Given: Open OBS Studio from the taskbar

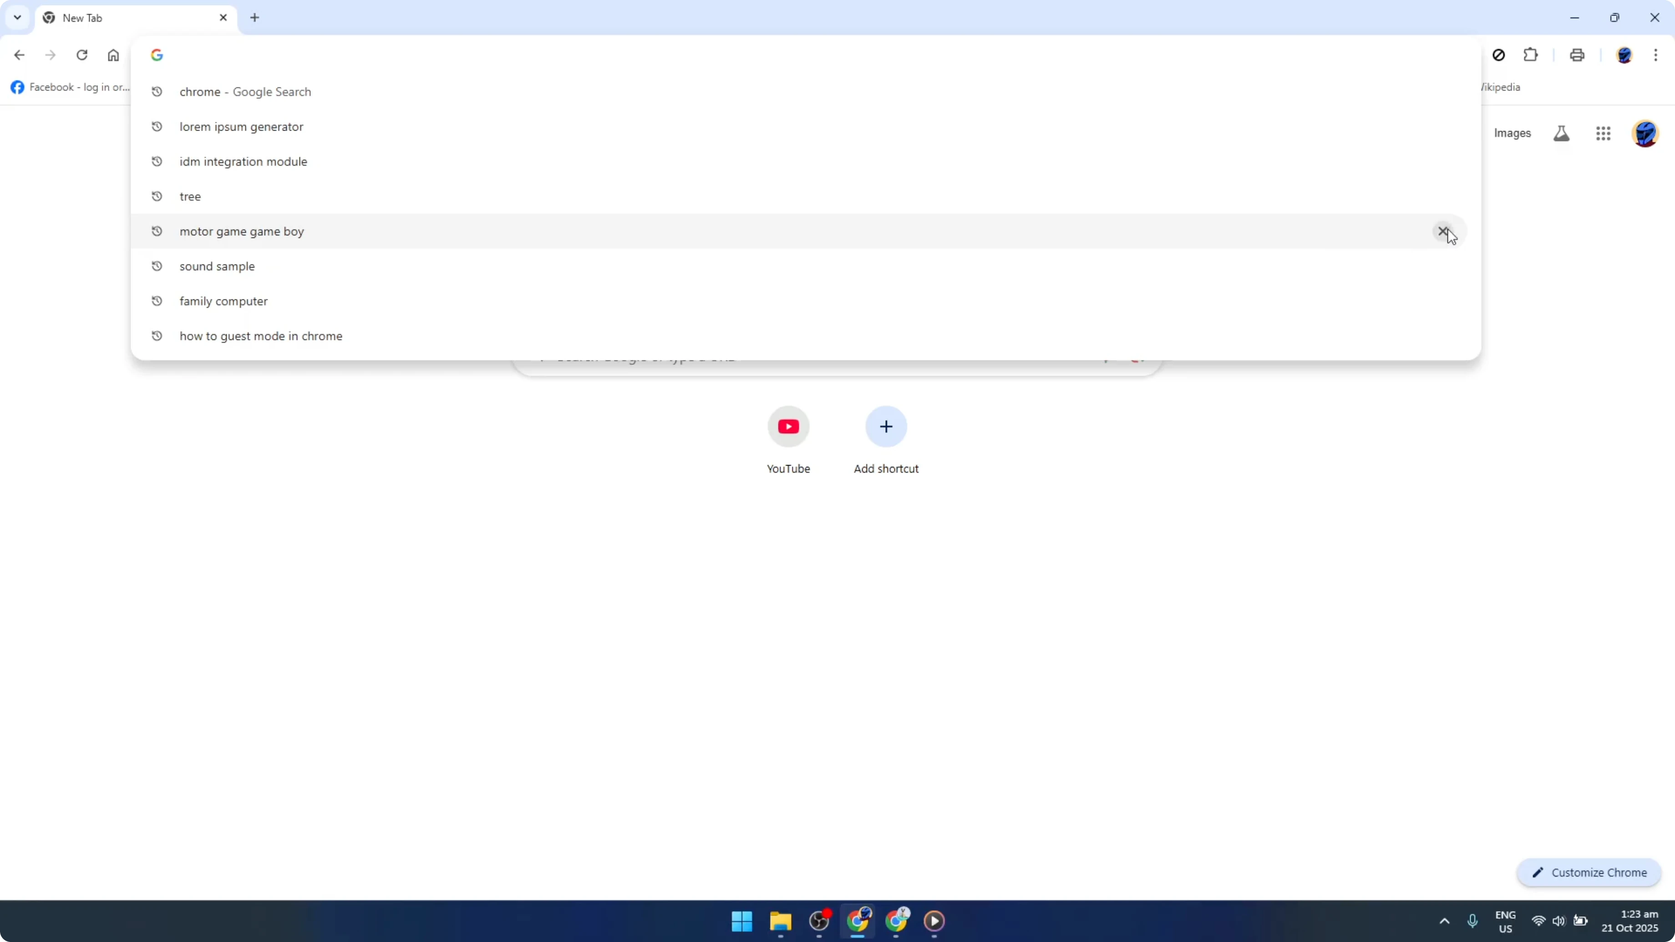Looking at the screenshot, I should click(x=819, y=921).
